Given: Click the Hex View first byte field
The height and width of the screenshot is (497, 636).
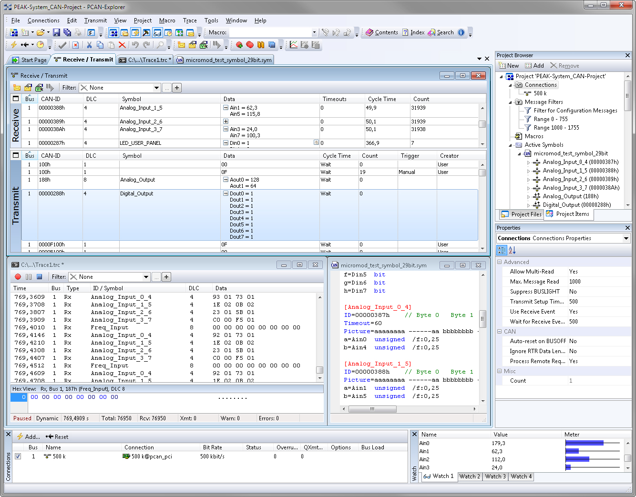Looking at the screenshot, I should 34,397.
